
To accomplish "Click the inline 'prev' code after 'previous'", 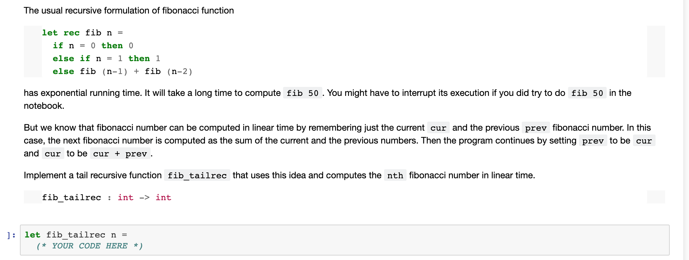I will (536, 128).
